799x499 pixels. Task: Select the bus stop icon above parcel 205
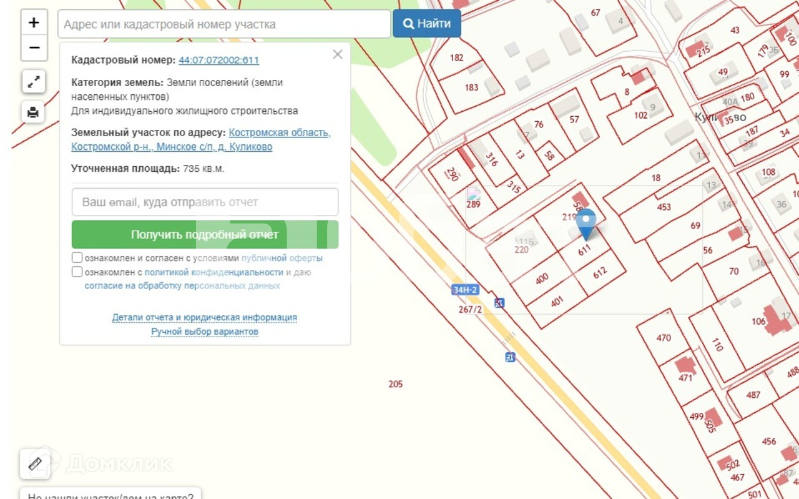click(510, 357)
